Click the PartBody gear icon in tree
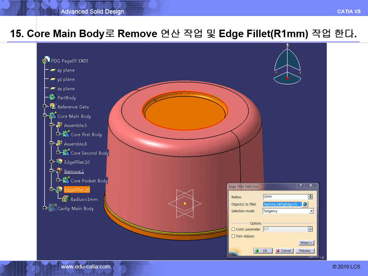The width and height of the screenshot is (368, 276). pos(52,97)
